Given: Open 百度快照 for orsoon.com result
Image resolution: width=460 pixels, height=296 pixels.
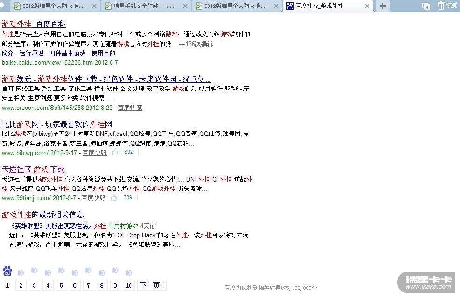Looking at the screenshot, I should click(x=130, y=108).
